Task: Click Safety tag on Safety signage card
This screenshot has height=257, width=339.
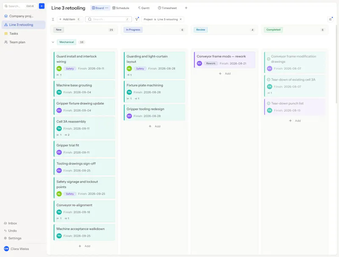Action: point(70,194)
